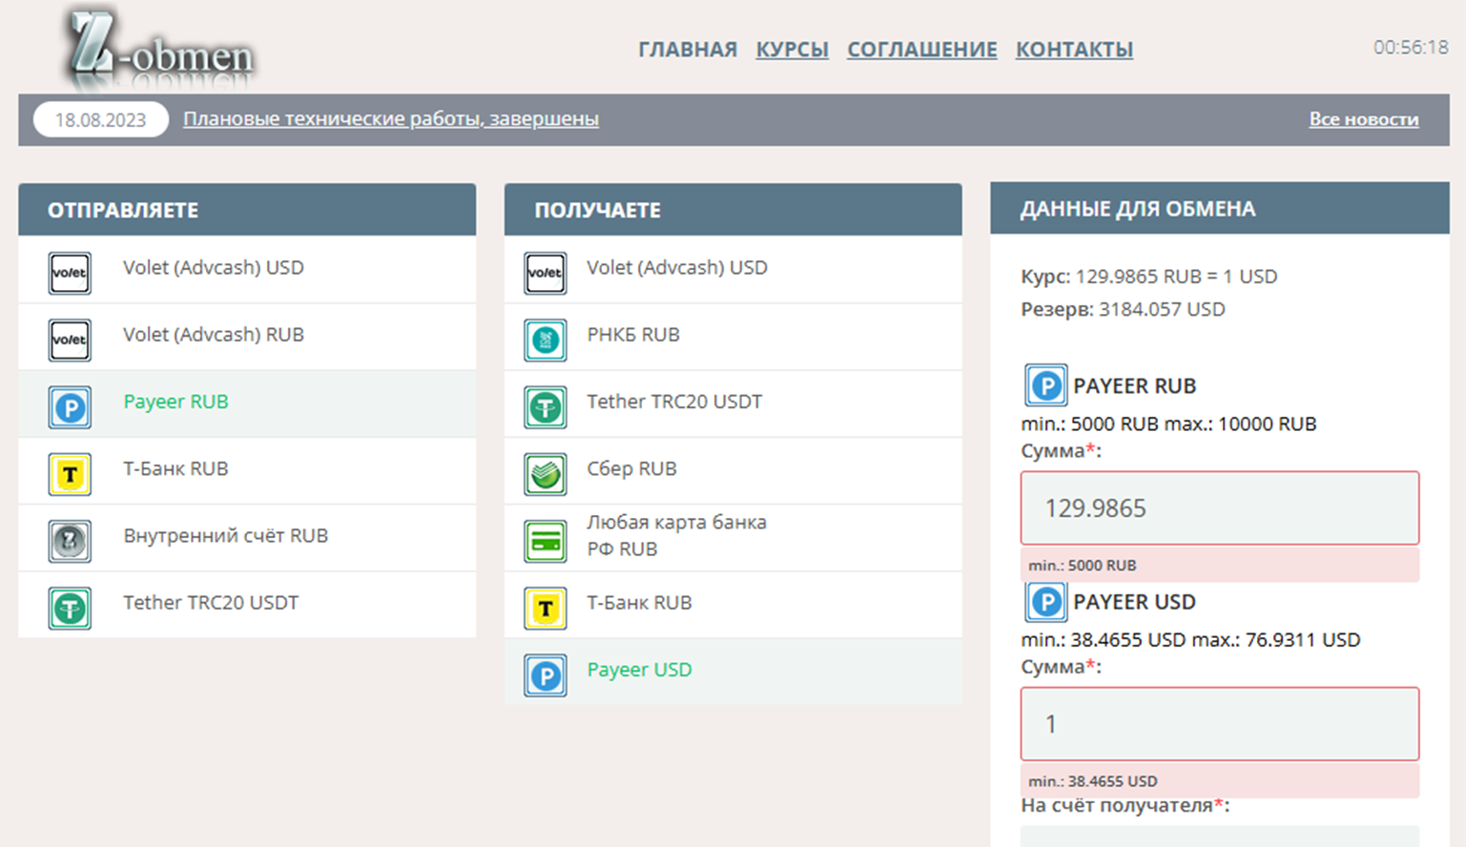This screenshot has width=1466, height=847.
Task: Click the yellow T-Bank icon in send column
Action: 70,475
